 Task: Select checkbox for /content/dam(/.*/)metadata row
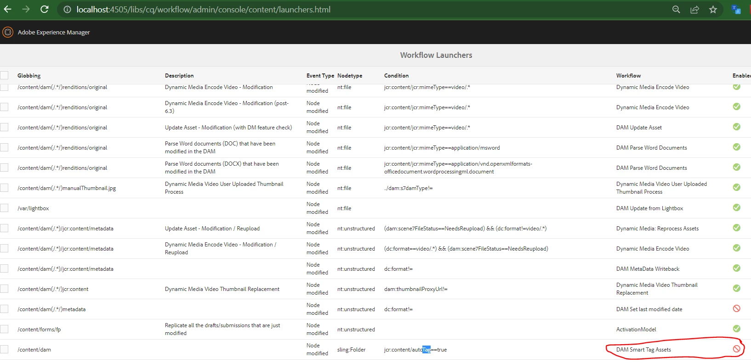[x=4, y=309]
